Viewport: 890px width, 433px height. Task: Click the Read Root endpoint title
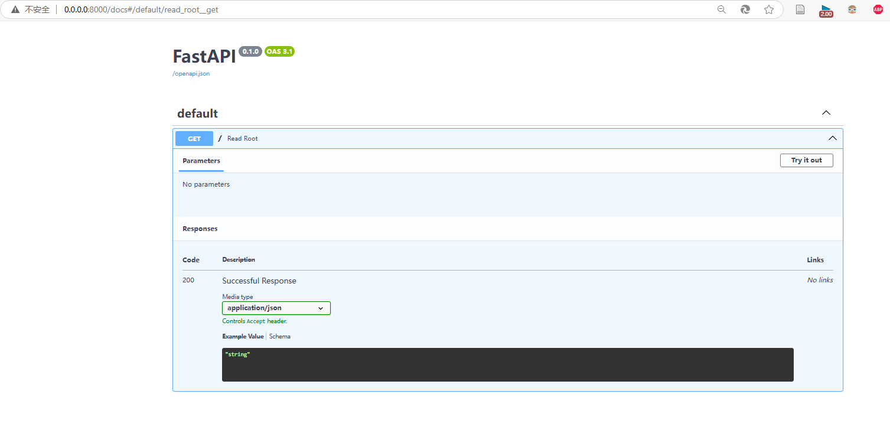click(x=243, y=138)
